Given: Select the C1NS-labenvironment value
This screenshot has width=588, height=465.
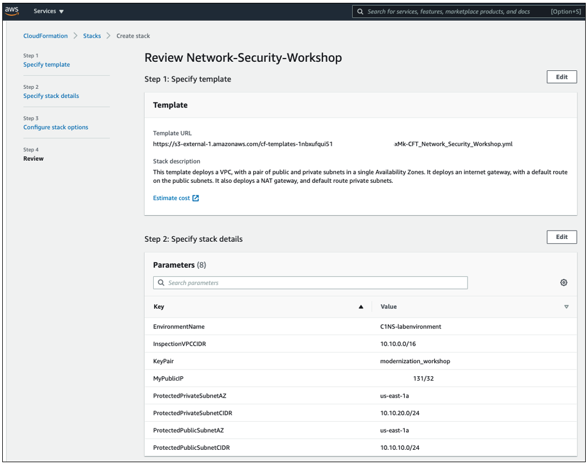Looking at the screenshot, I should [x=411, y=327].
